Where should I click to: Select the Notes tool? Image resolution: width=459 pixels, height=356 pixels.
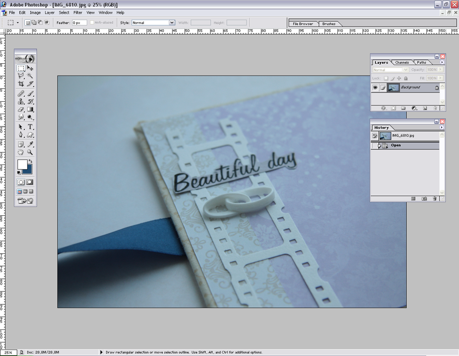pyautogui.click(x=21, y=144)
